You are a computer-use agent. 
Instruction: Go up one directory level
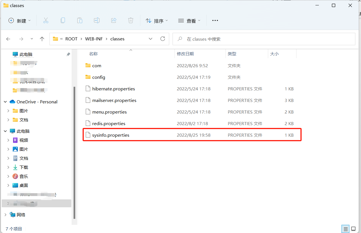pos(42,39)
